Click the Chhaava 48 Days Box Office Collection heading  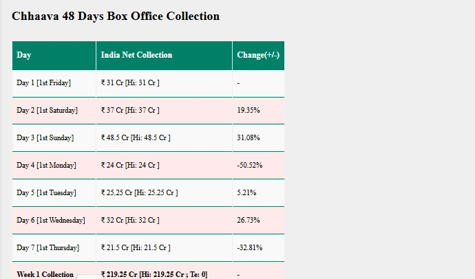(x=116, y=16)
